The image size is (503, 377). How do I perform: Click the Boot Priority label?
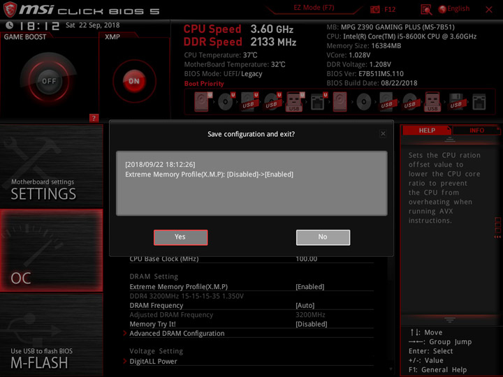[204, 84]
